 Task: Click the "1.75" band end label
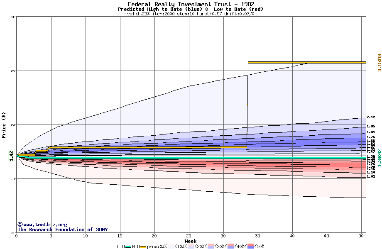[371, 137]
